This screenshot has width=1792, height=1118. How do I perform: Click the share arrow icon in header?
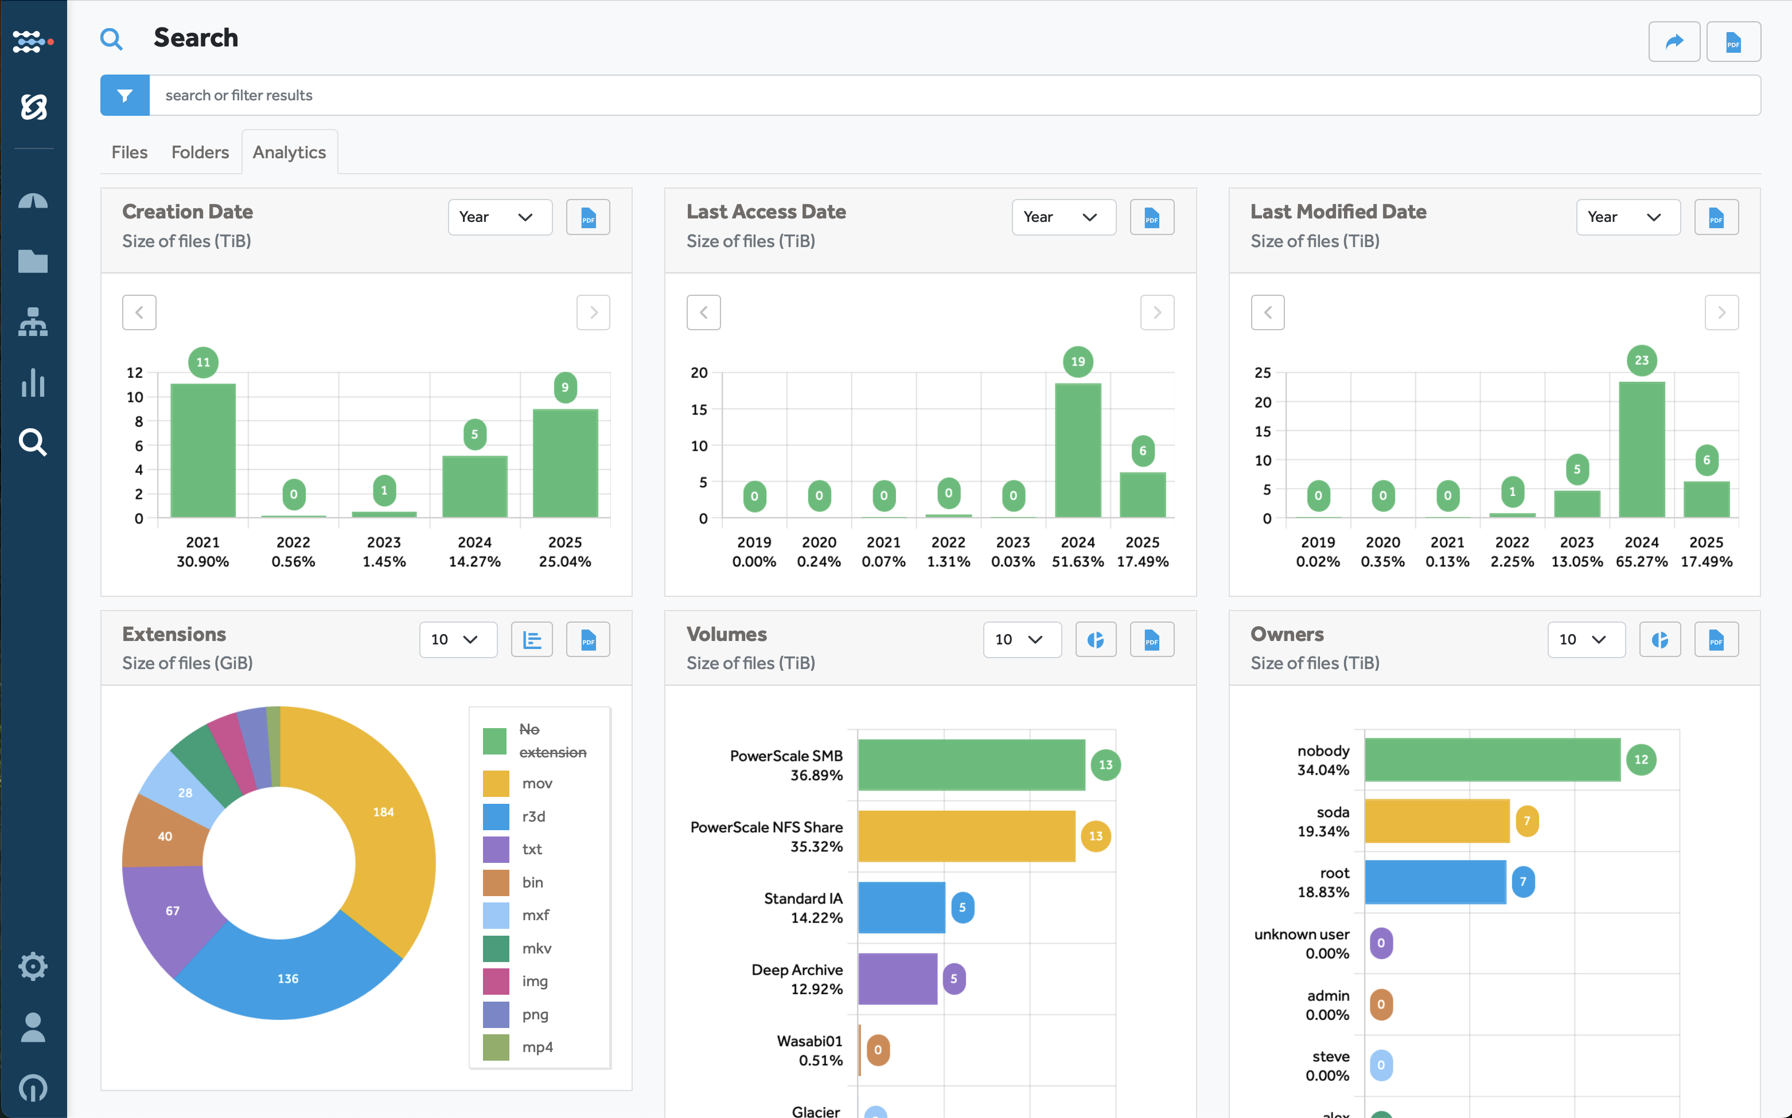pos(1674,42)
